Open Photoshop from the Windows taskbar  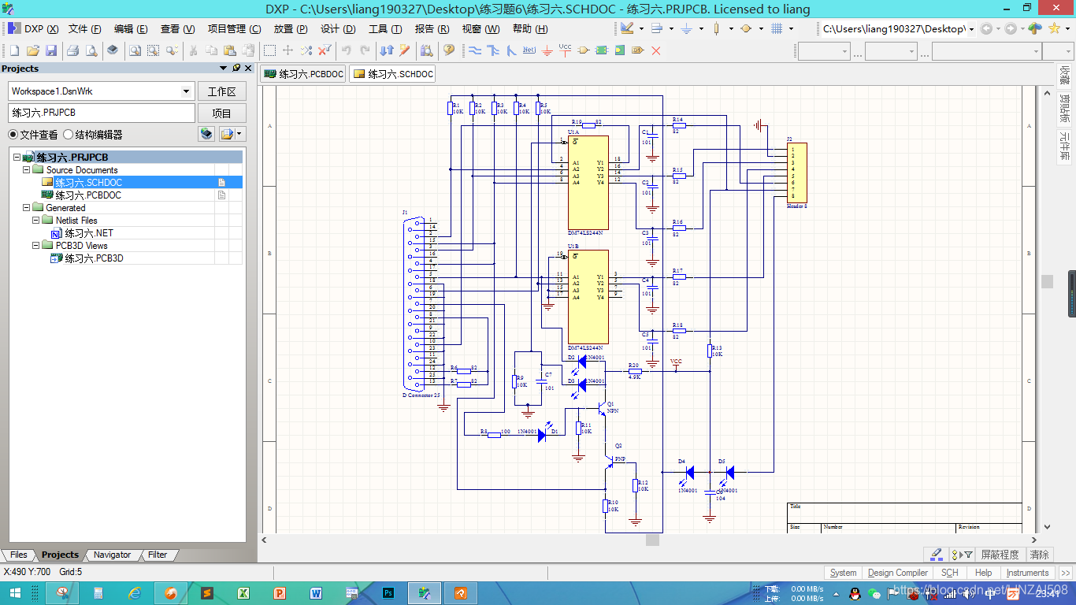[388, 593]
